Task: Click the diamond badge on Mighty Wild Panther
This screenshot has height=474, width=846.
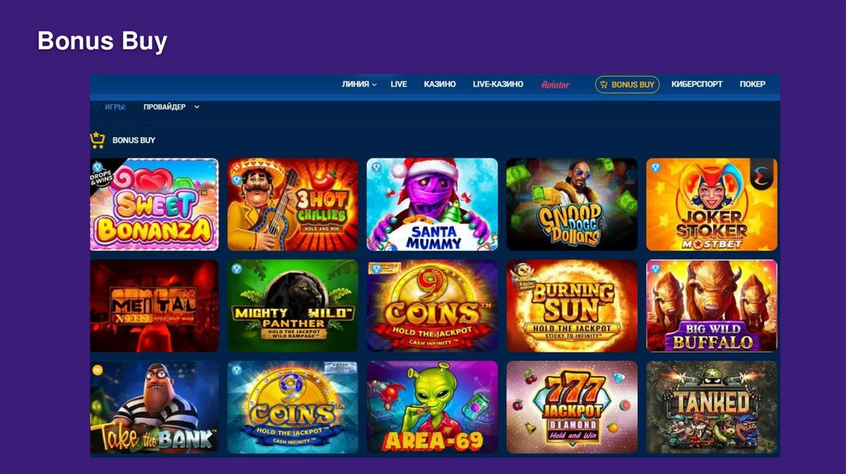Action: point(236,268)
